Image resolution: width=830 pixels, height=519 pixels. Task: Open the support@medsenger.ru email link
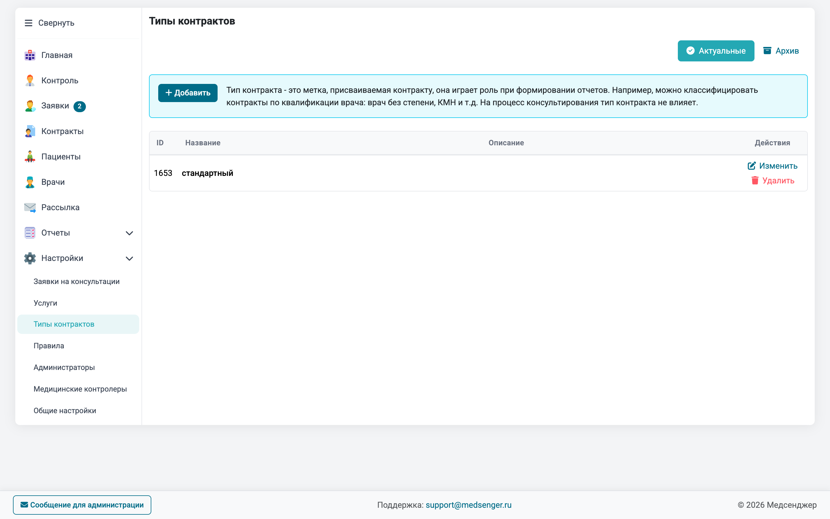click(469, 505)
